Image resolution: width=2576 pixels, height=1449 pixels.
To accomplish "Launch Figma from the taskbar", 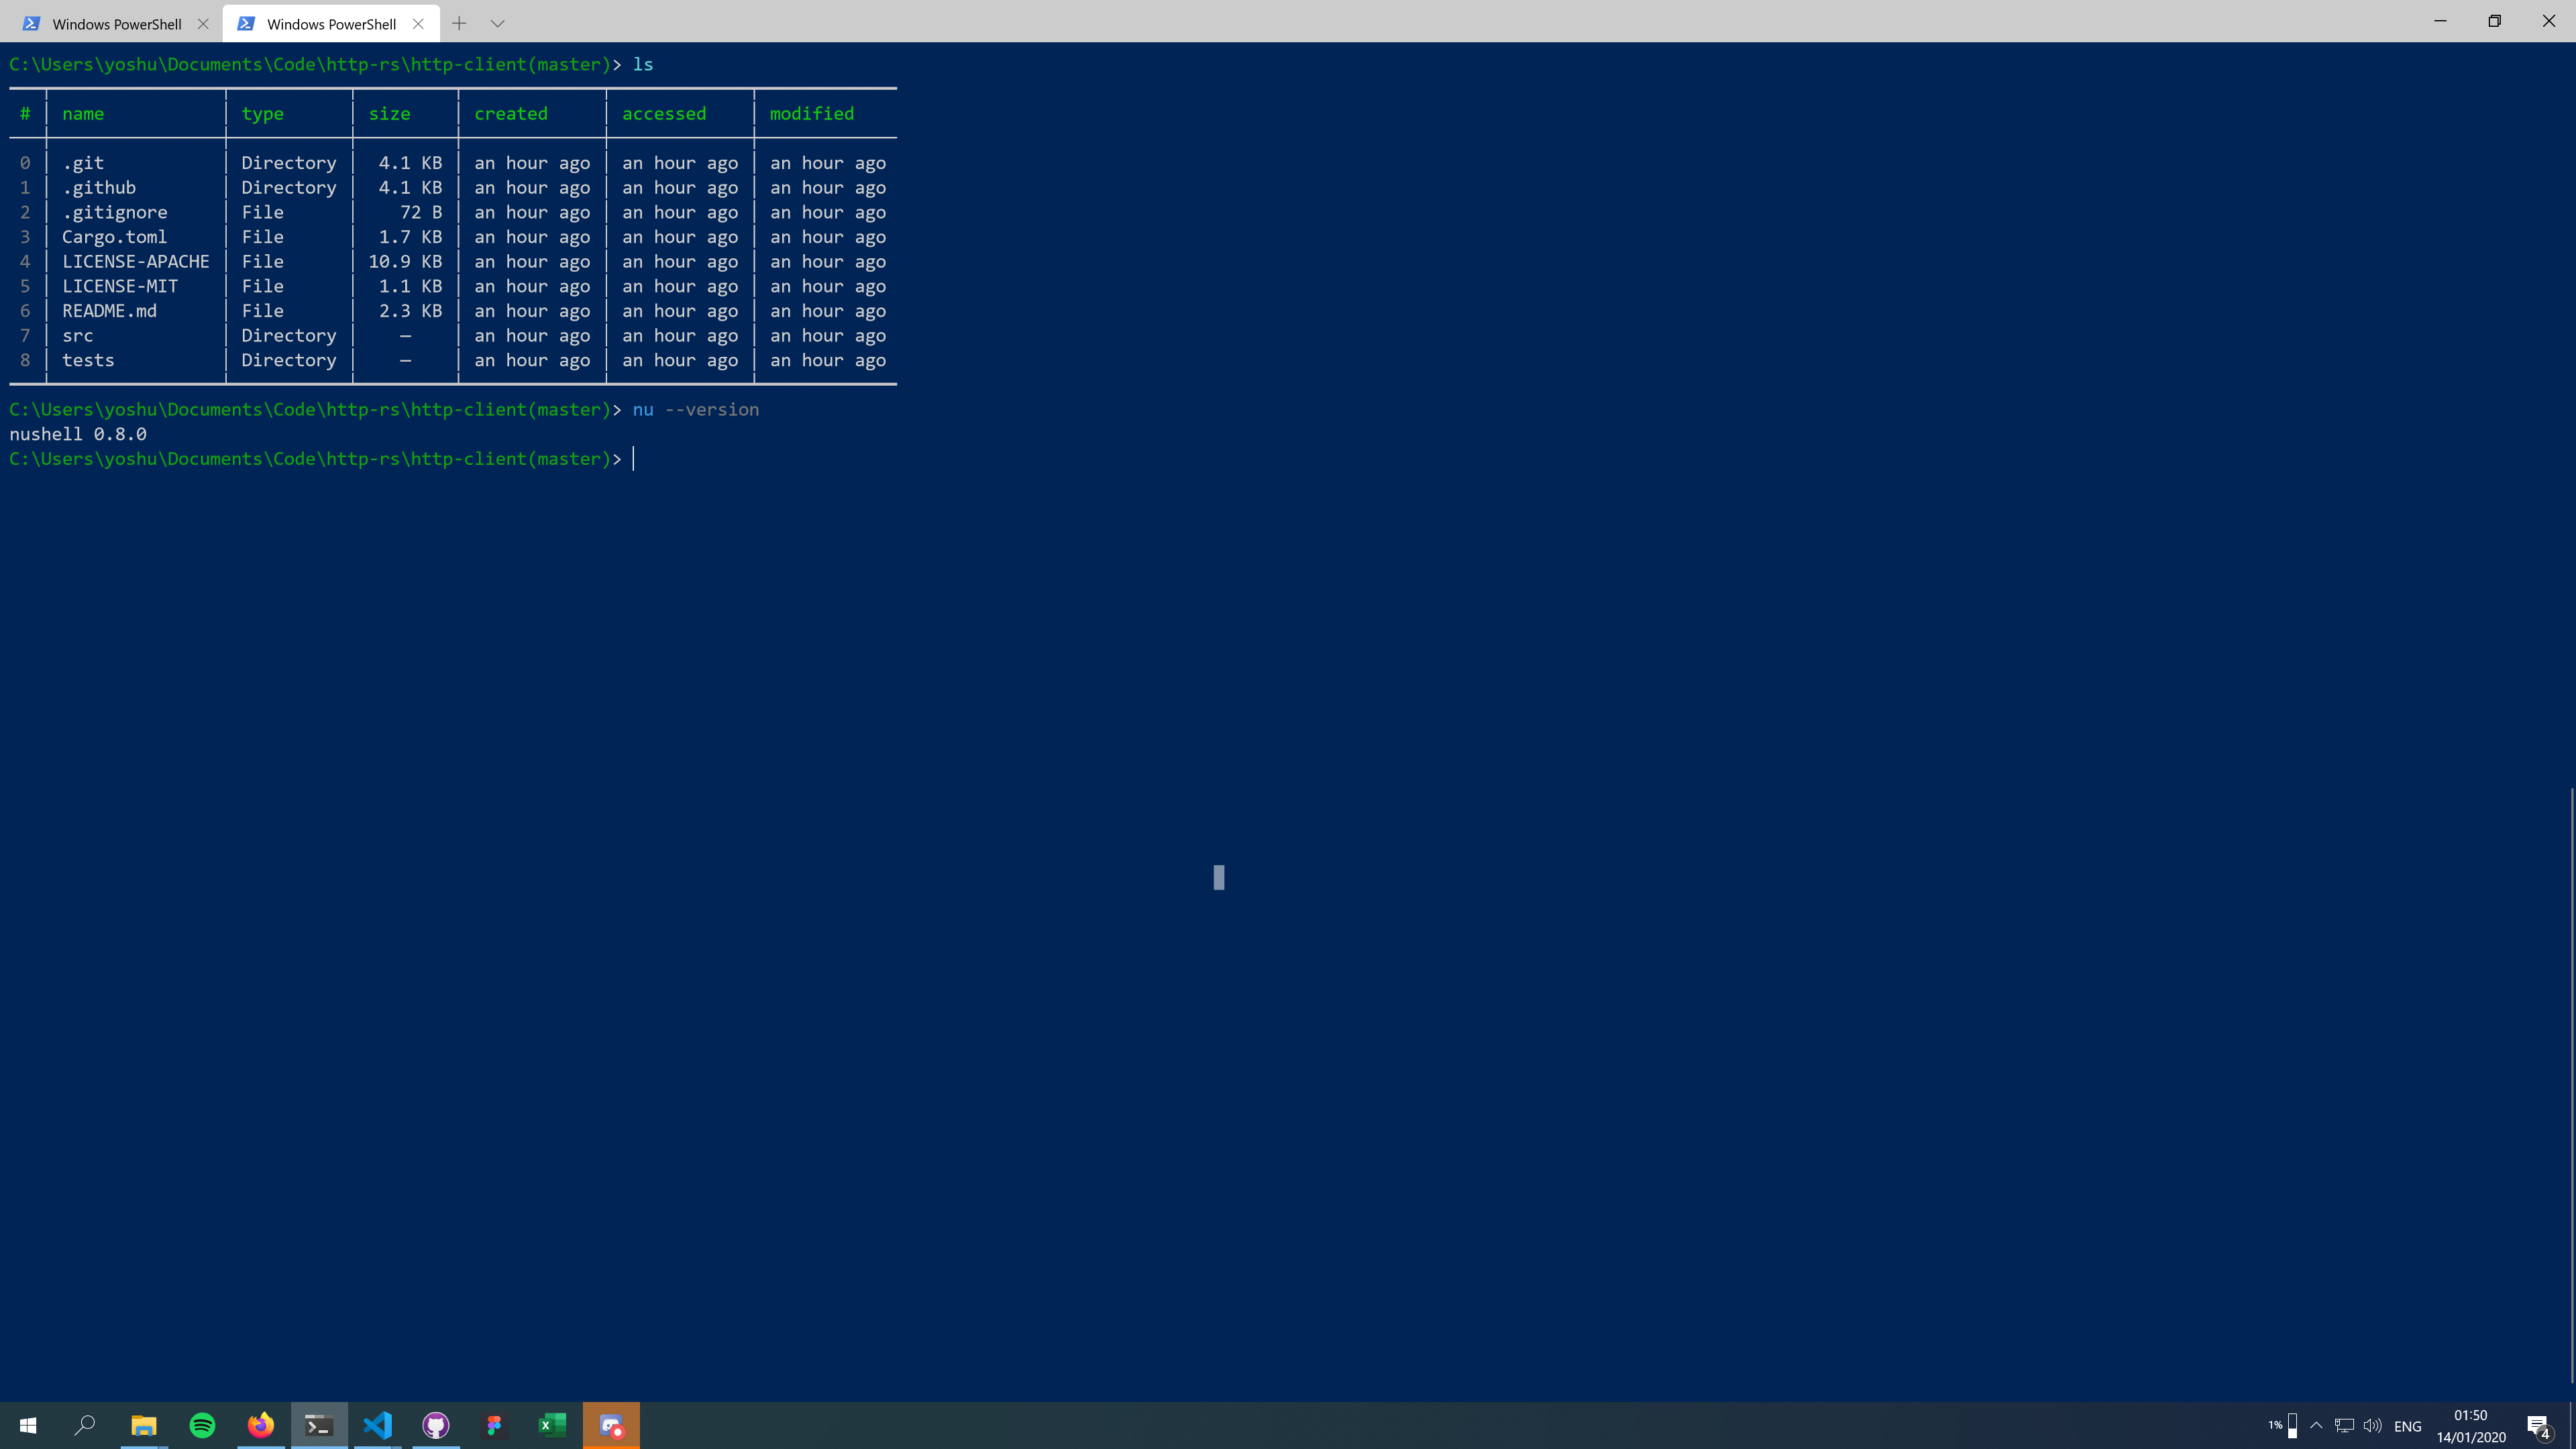I will click(494, 1425).
